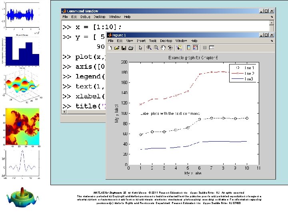Viewport: 288px width, 216px height.
Task: Open Edit menu in Figure 1 window
Action: click(x=120, y=41)
